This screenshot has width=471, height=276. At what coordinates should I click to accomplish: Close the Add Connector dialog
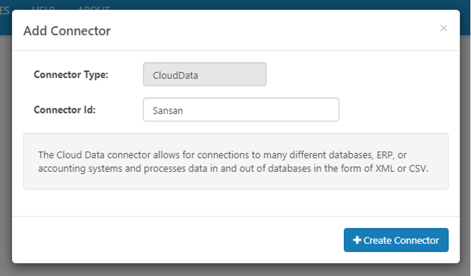(443, 28)
